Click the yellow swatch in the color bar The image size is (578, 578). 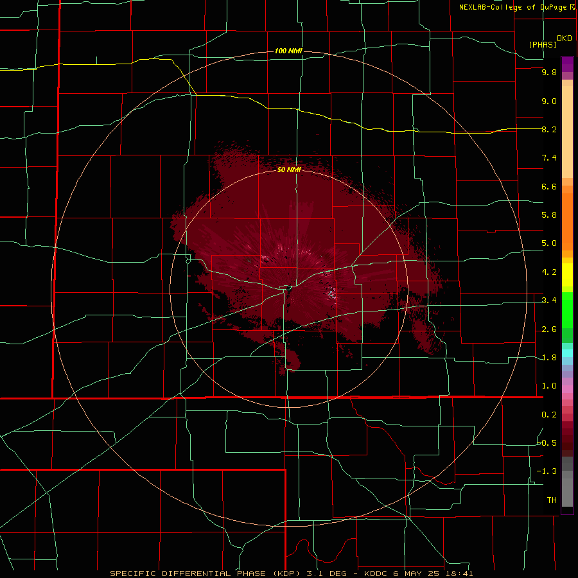click(x=567, y=275)
